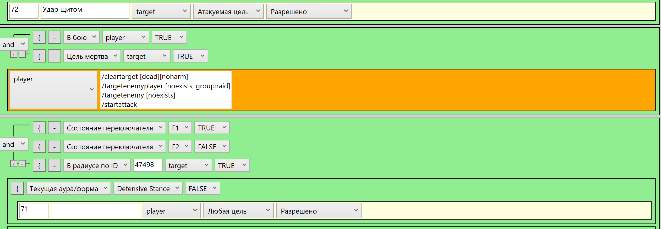Click the 'Удар щитом' spell name field
This screenshot has height=229, width=661.
click(x=85, y=11)
